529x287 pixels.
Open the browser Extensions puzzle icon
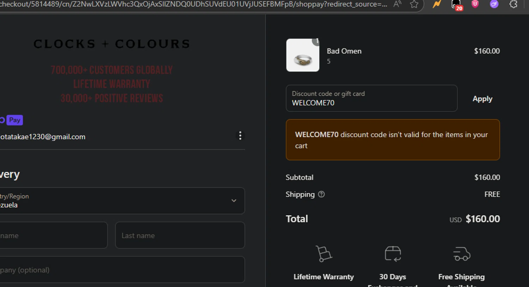click(513, 4)
